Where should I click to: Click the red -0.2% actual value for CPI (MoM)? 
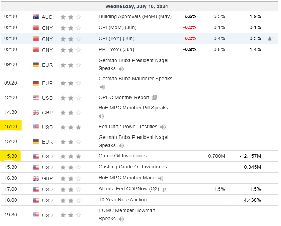[x=189, y=28]
